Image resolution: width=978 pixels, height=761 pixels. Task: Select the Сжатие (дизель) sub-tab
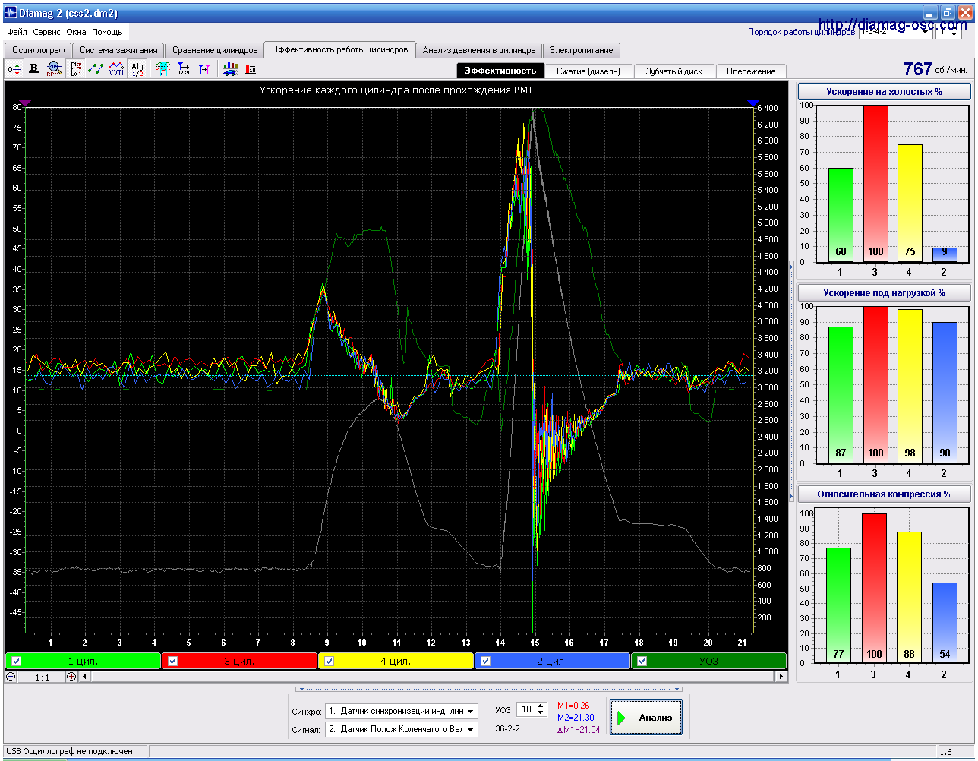(588, 71)
